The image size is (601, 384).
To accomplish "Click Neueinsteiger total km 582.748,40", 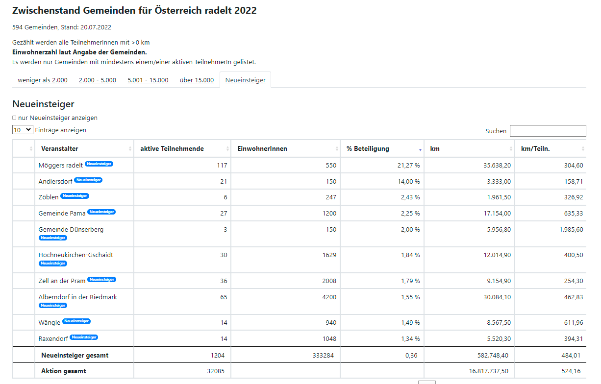I will (493, 356).
